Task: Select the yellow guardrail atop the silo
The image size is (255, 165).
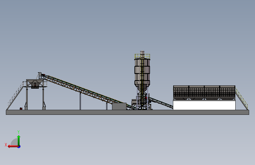Action: tap(142, 56)
